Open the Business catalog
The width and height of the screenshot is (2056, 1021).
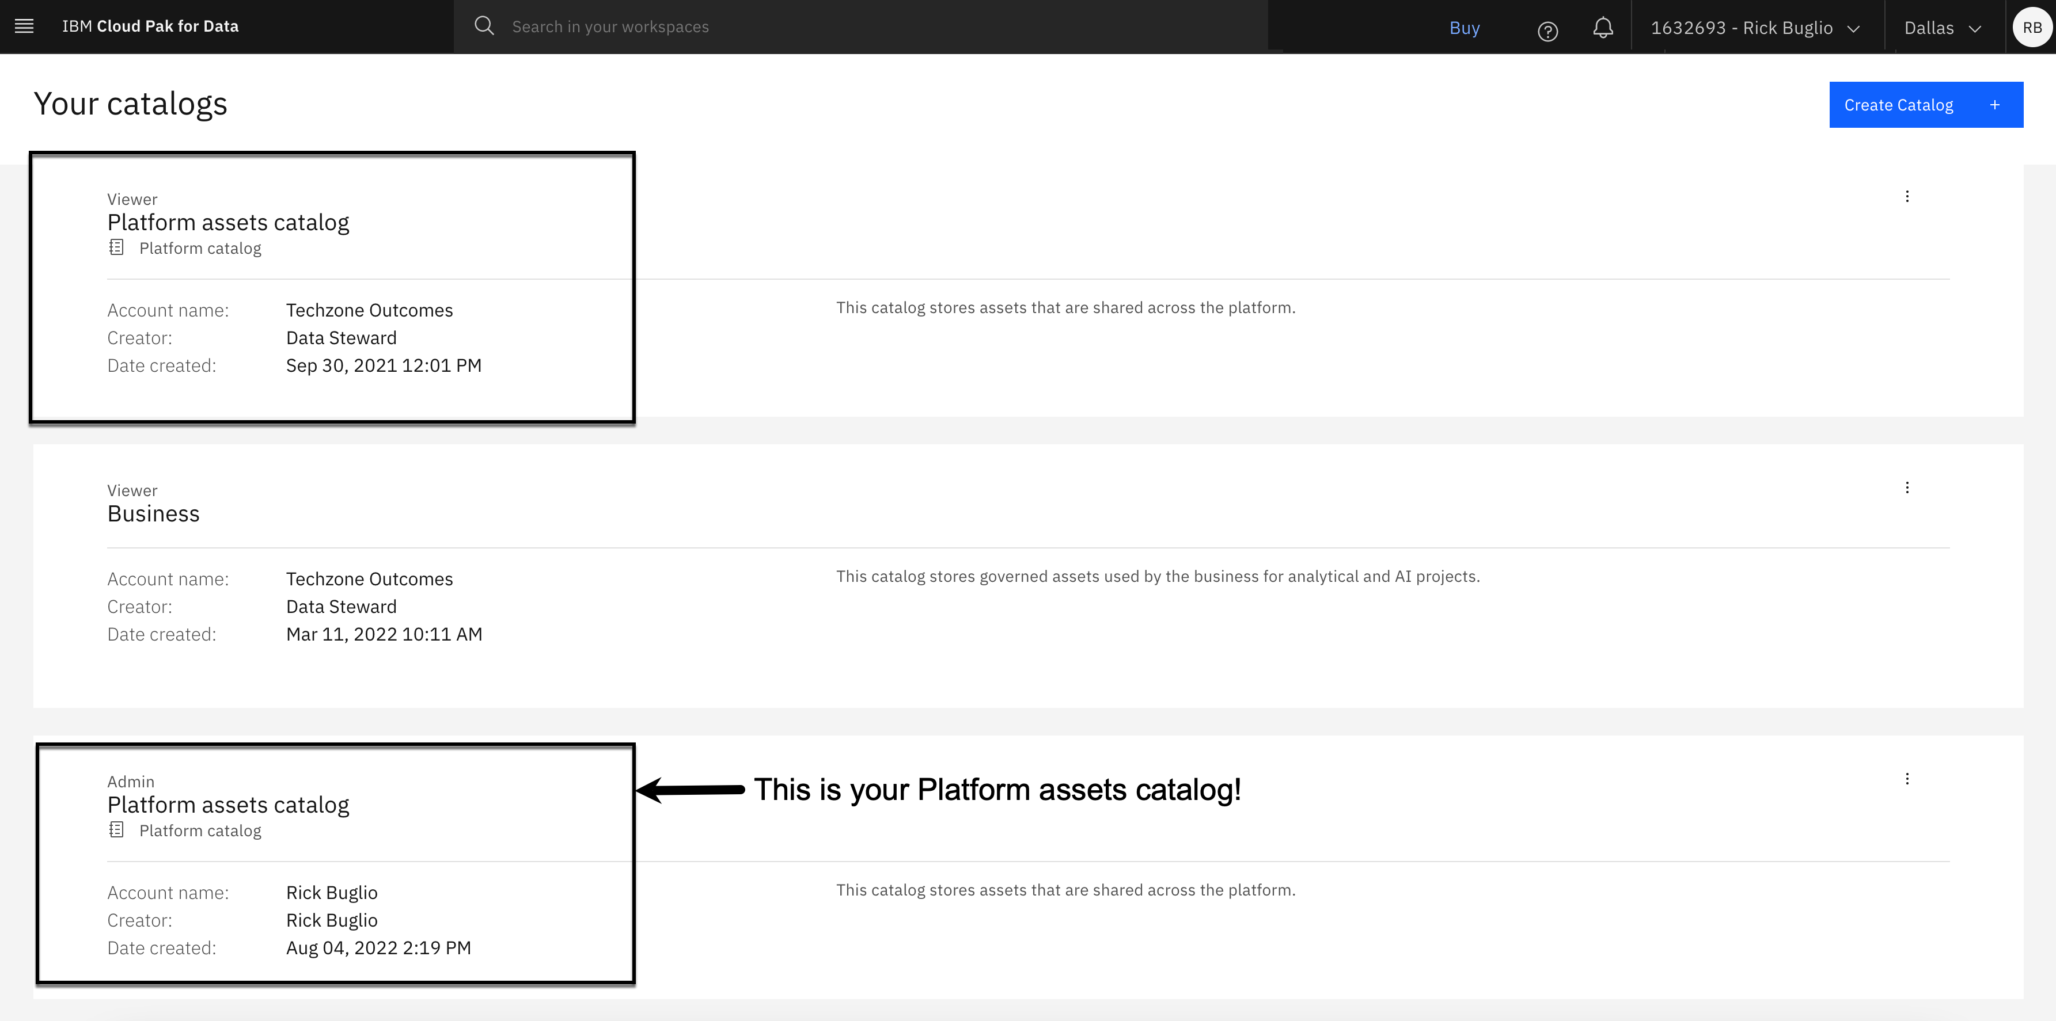[x=153, y=514]
